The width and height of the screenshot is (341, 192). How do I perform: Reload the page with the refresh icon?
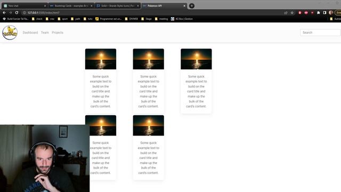[17, 13]
